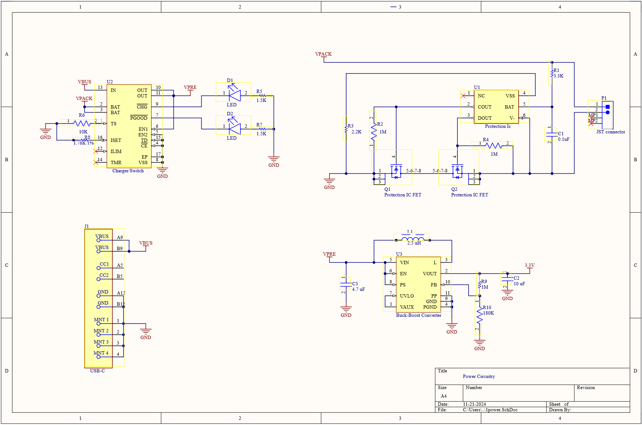Select the R4 1M resistor symbol
This screenshot has height=425, width=642.
[493, 145]
